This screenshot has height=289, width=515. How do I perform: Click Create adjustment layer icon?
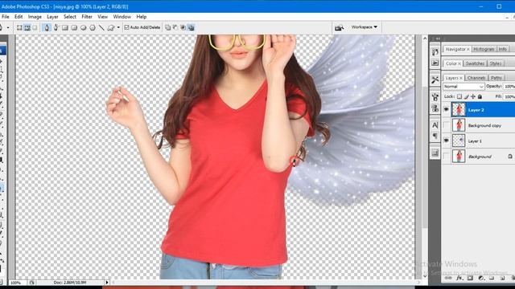coord(481,279)
